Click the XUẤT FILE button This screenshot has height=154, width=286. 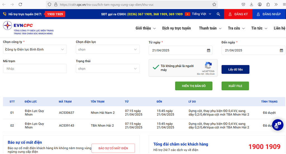(x=235, y=86)
